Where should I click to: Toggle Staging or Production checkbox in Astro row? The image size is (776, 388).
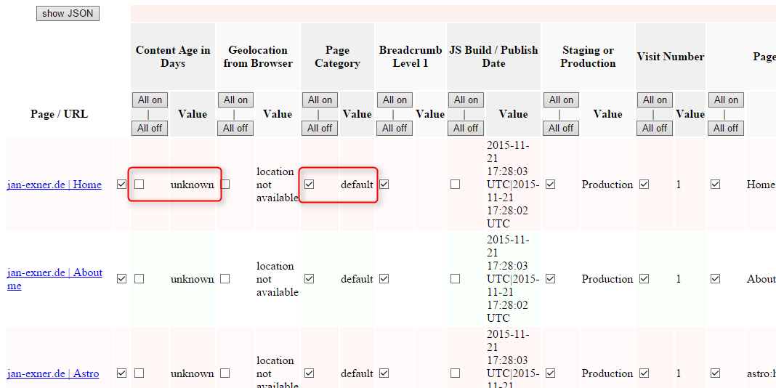coord(551,373)
